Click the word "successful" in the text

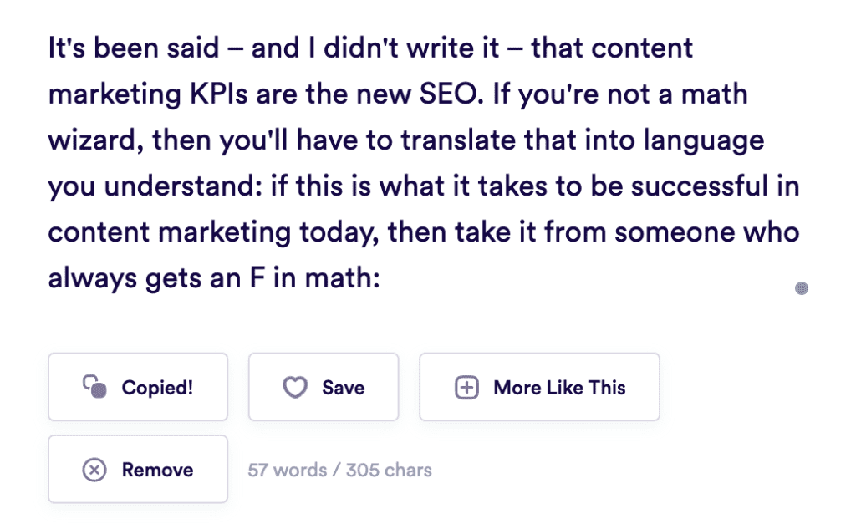(704, 186)
